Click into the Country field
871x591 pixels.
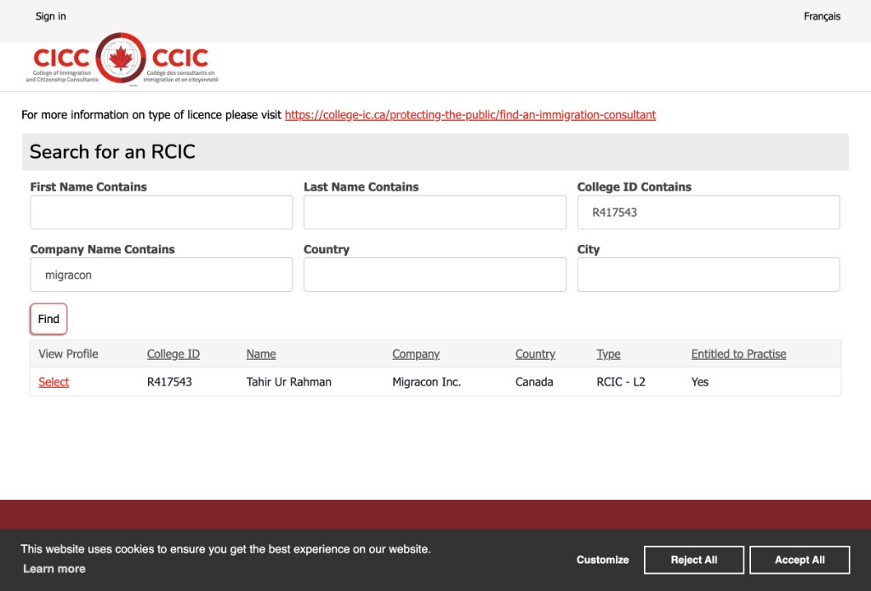435,275
